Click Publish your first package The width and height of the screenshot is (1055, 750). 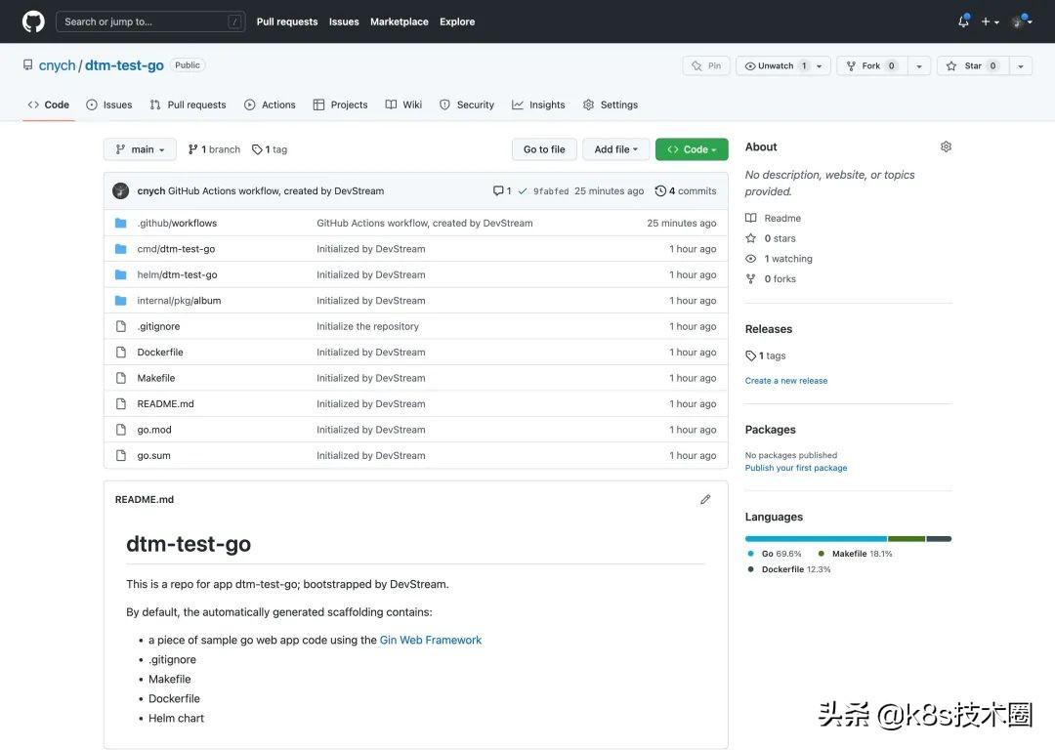[796, 468]
